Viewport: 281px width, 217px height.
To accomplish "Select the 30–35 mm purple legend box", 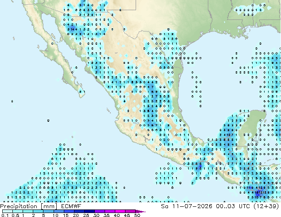I will [99, 211].
